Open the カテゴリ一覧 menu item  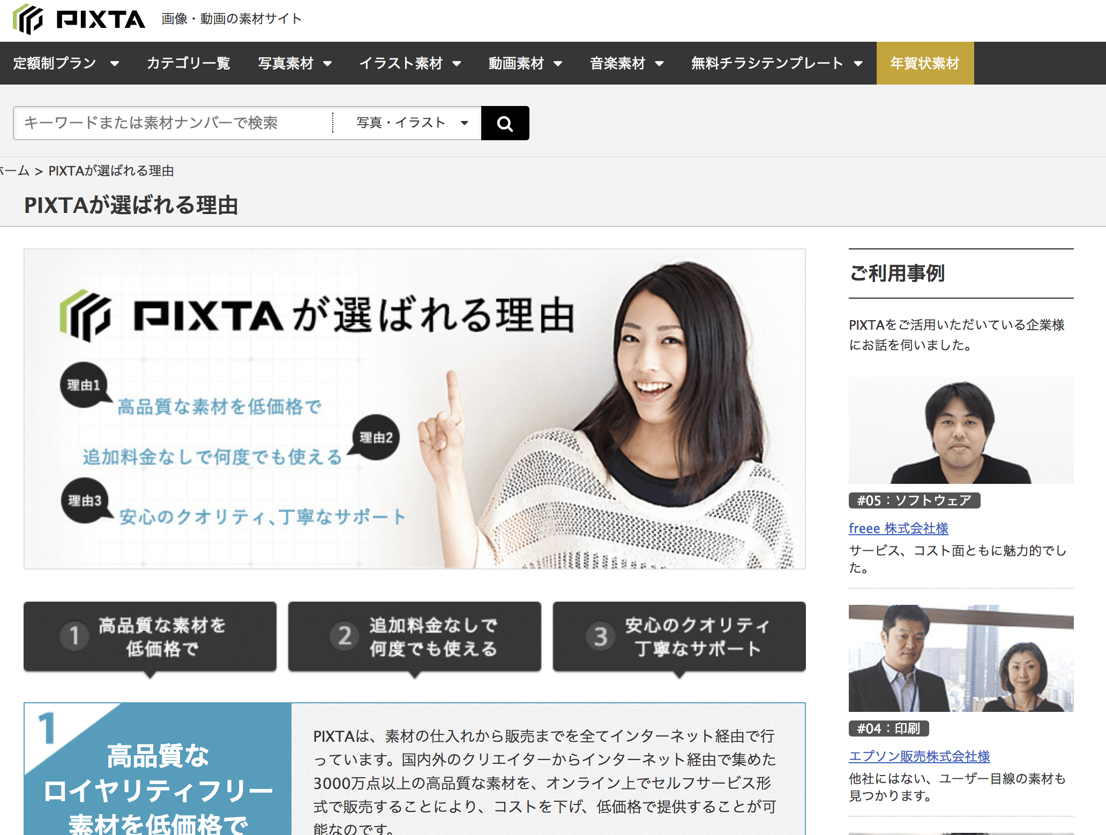(x=188, y=63)
